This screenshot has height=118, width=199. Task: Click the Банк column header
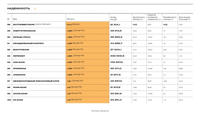[x=14, y=19]
